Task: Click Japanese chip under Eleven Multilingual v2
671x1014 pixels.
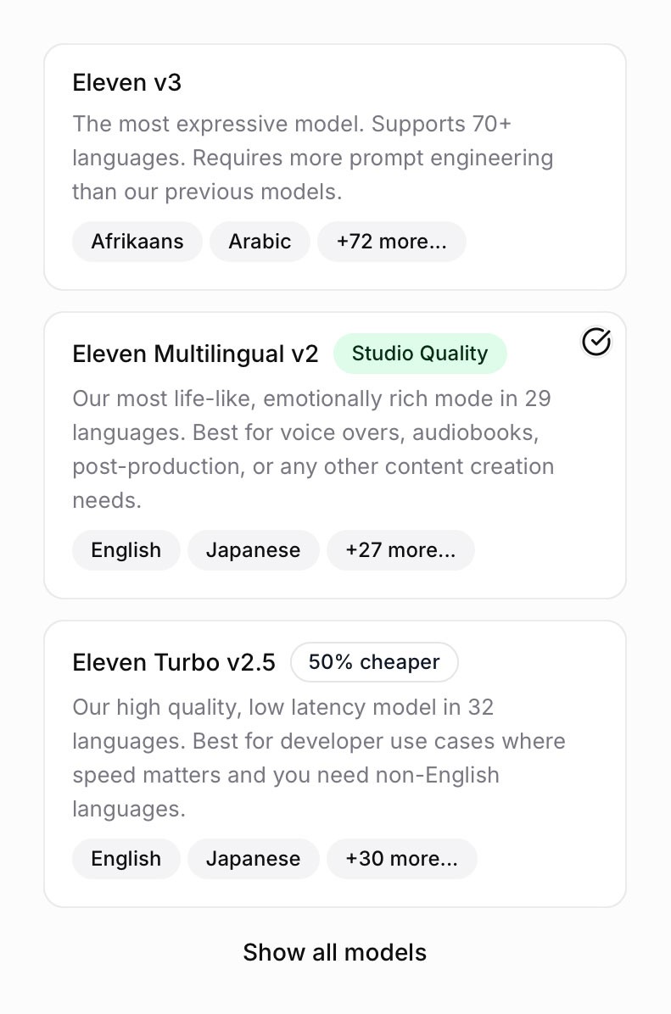Action: (x=253, y=550)
